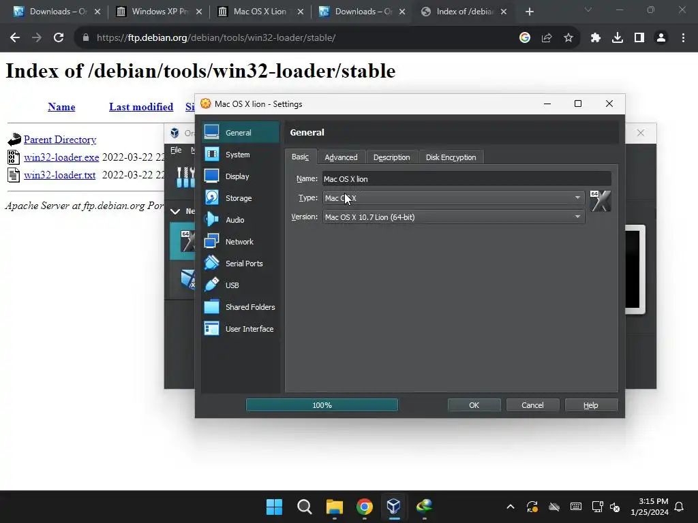698x523 pixels.
Task: Open Display settings category
Action: 241,176
